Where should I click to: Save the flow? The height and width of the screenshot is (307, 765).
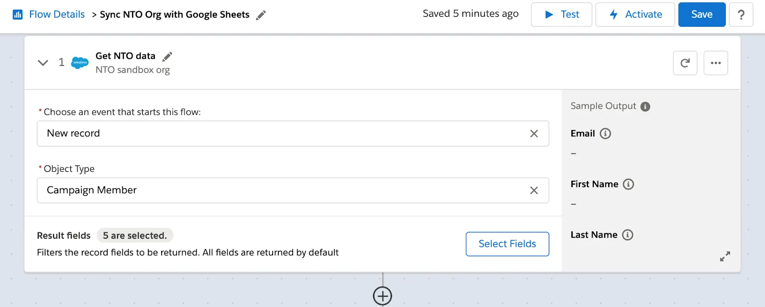(x=701, y=14)
